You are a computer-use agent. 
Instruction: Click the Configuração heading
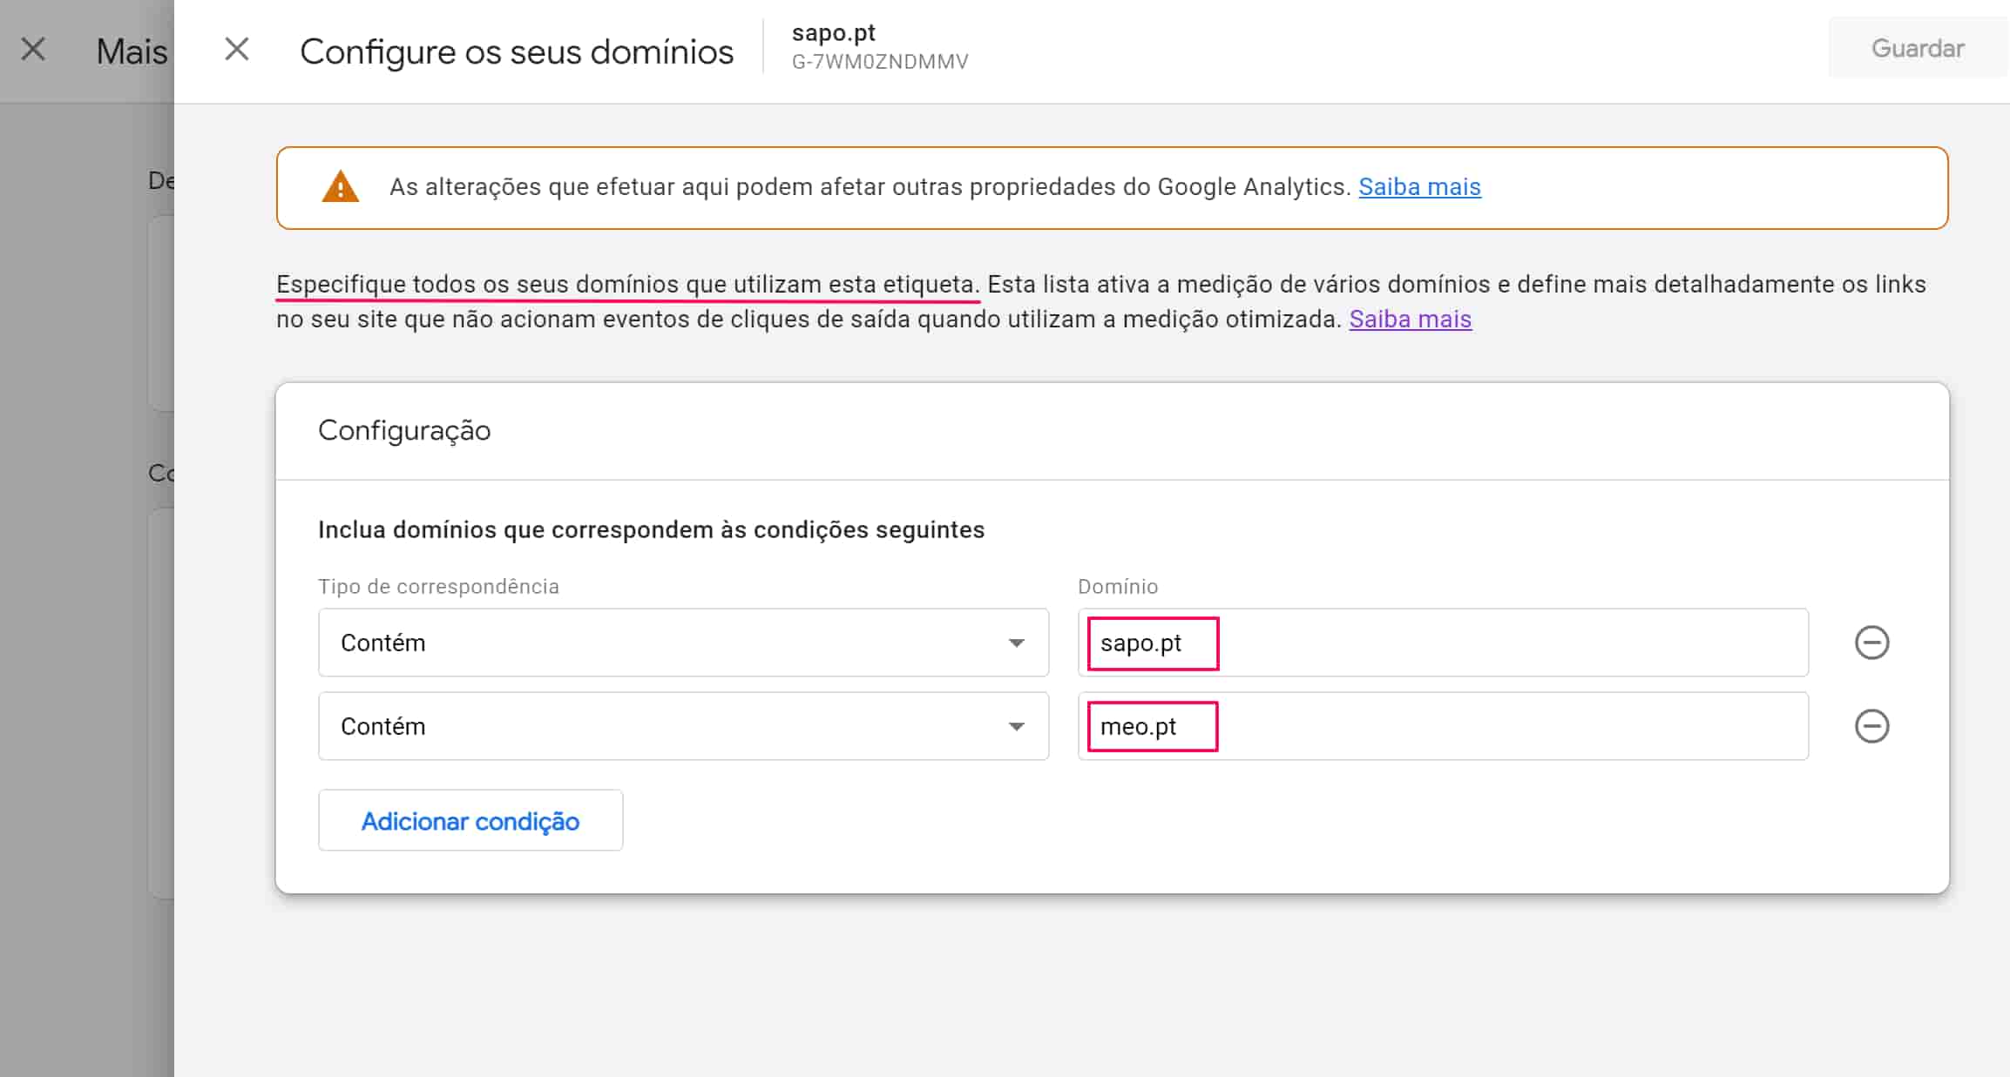click(404, 431)
